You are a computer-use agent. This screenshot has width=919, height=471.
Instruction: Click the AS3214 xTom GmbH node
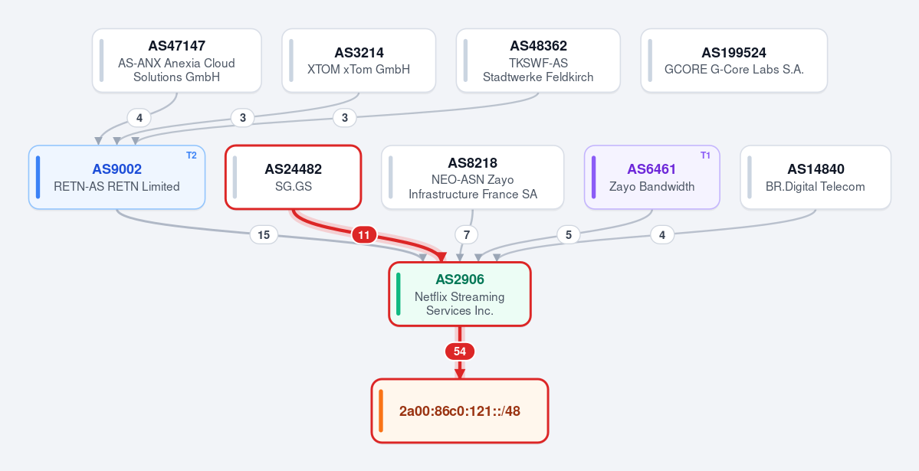[359, 61]
